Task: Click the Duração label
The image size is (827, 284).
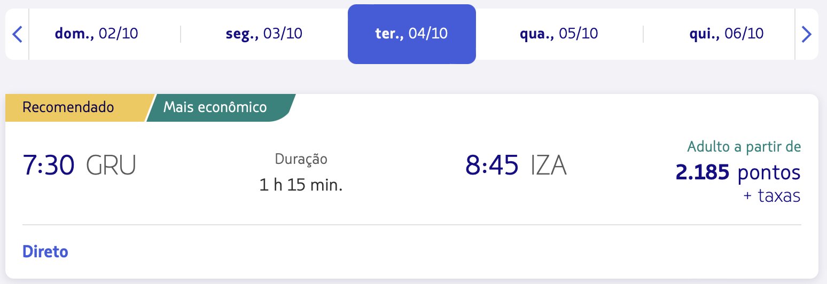Action: coord(301,159)
